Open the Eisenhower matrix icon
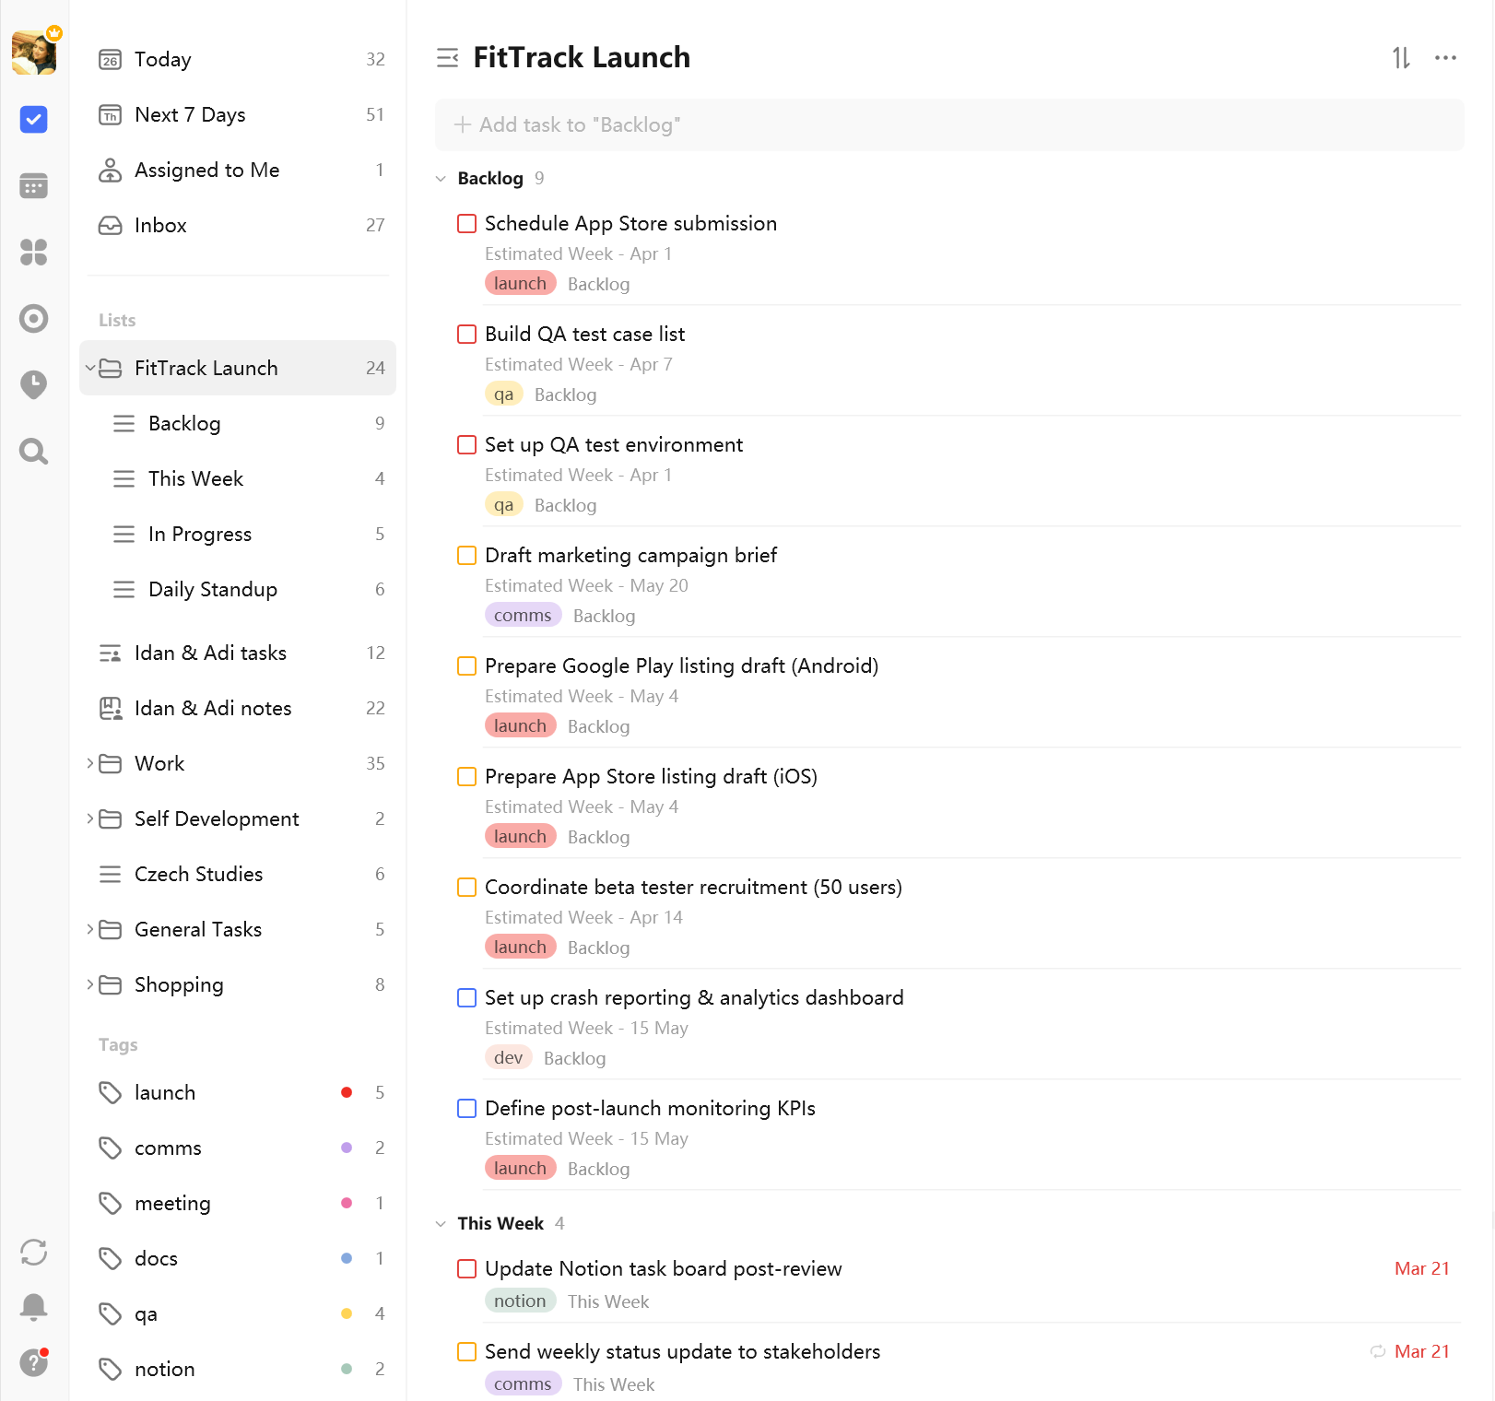The height and width of the screenshot is (1401, 1495). (x=34, y=253)
